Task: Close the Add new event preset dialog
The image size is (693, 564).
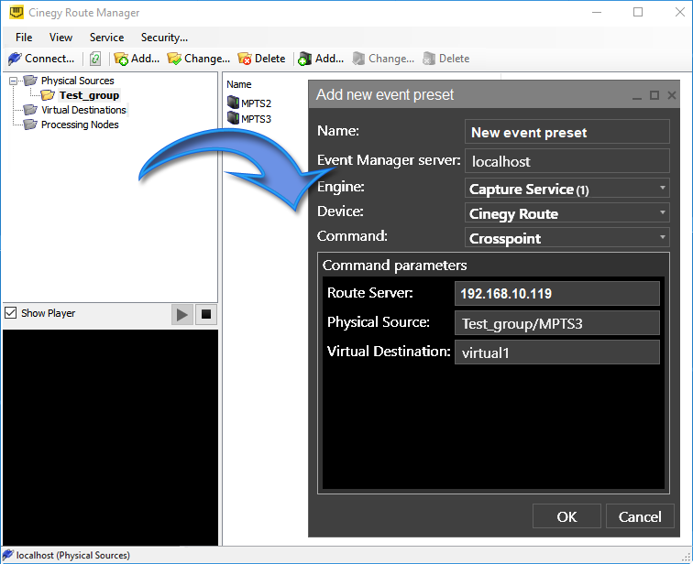Action: [x=672, y=95]
